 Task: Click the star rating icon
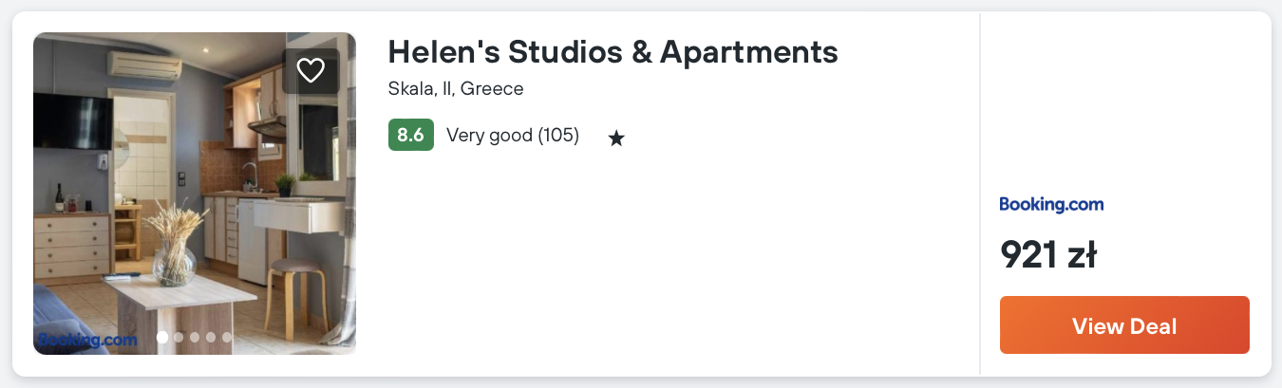pyautogui.click(x=616, y=139)
